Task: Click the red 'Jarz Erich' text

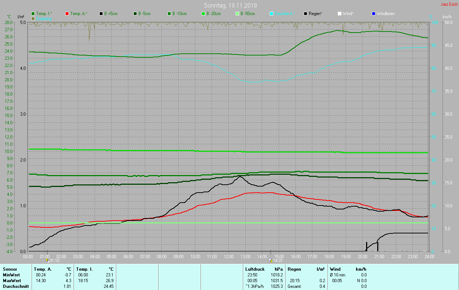Action: click(449, 4)
